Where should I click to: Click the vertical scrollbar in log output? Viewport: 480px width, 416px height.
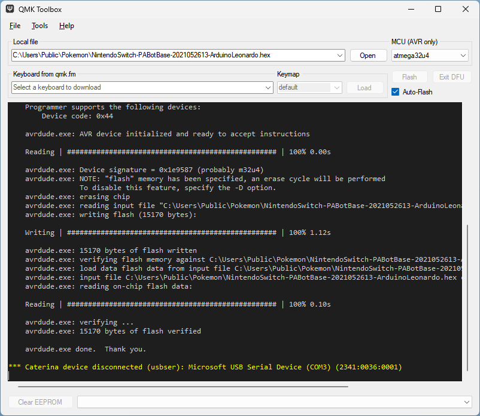pos(466,299)
